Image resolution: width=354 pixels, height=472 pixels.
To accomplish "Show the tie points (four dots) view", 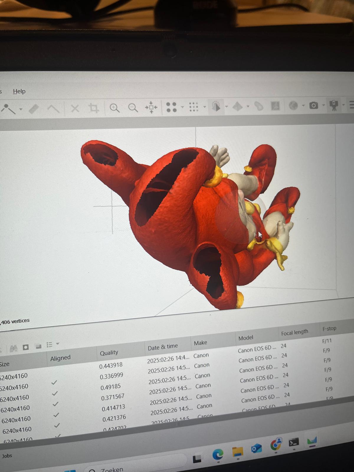I will (171, 107).
